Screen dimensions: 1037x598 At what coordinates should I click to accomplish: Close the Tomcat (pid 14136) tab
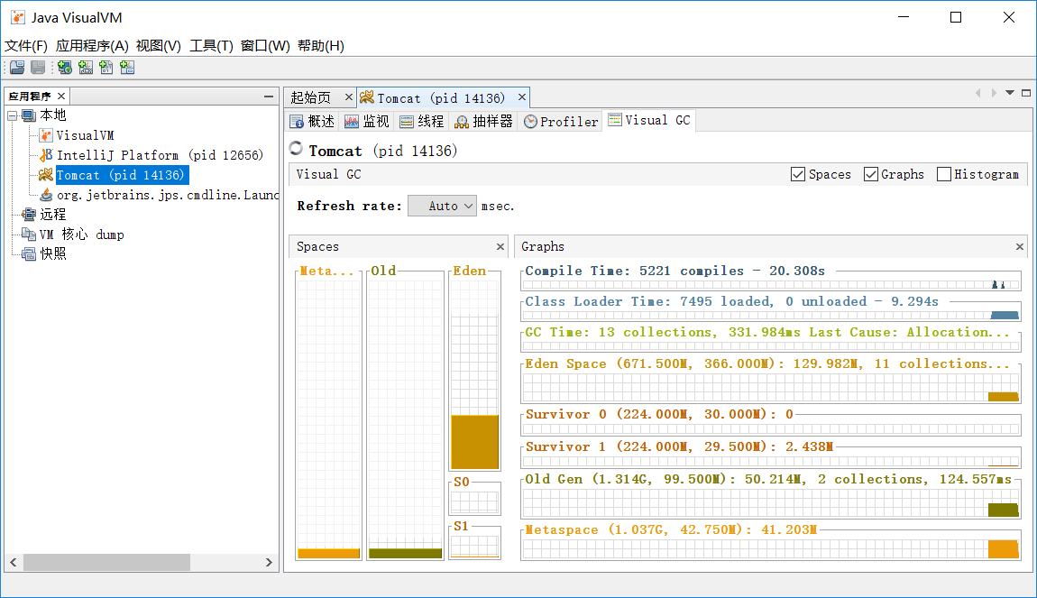pyautogui.click(x=522, y=97)
